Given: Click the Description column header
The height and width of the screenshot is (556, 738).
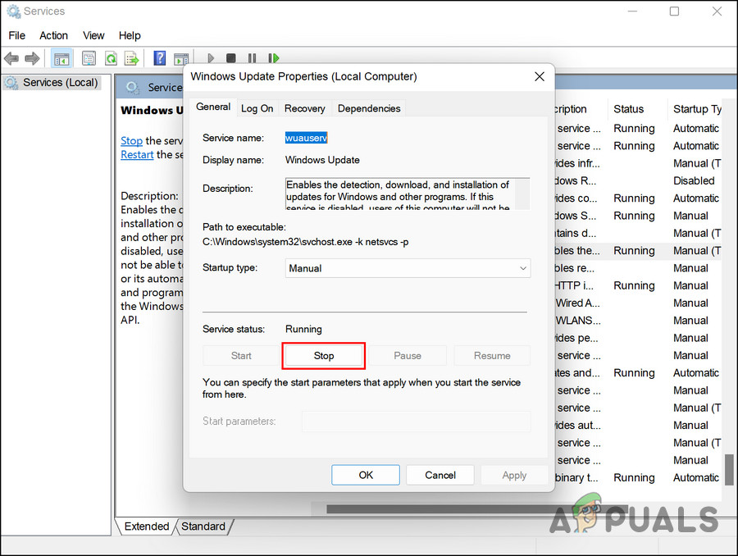Looking at the screenshot, I should click(x=571, y=109).
